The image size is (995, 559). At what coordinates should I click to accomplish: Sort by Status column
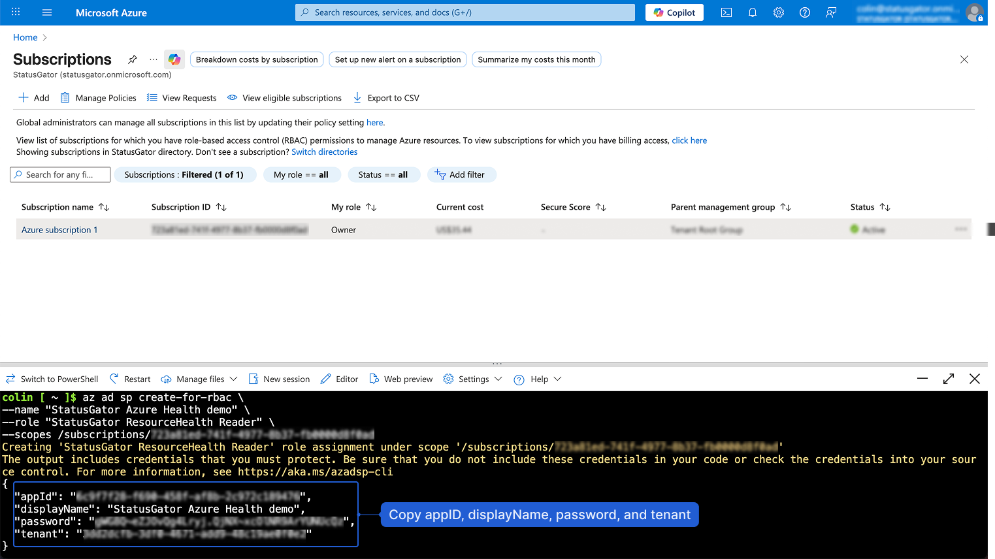click(870, 207)
